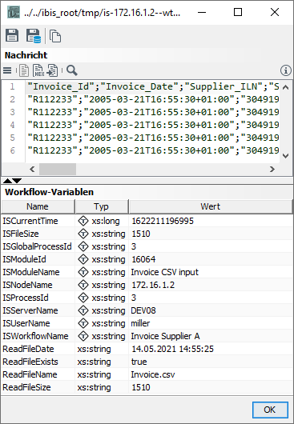Click type icon in ISUserName row

[83, 323]
